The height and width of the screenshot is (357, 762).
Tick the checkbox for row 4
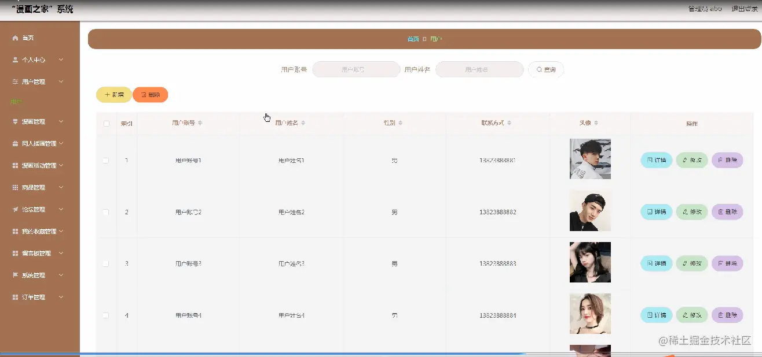pyautogui.click(x=106, y=315)
